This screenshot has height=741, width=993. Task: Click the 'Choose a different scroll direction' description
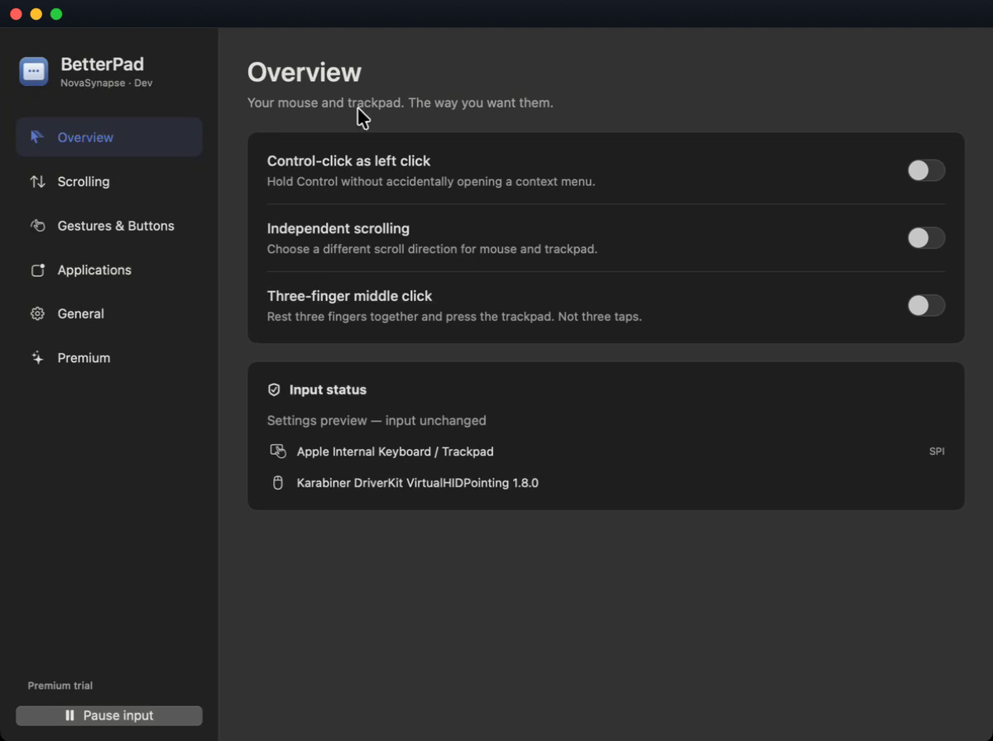432,249
